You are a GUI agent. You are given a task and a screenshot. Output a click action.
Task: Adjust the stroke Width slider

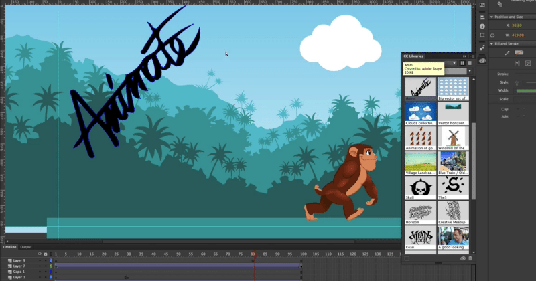click(x=526, y=90)
